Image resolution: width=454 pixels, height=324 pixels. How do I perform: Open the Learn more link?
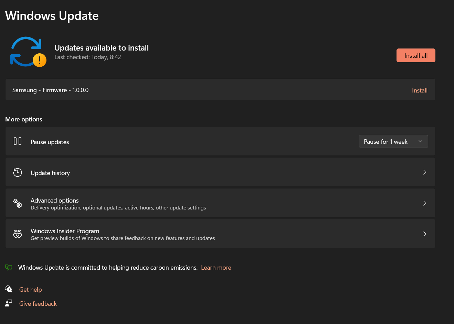pos(216,268)
